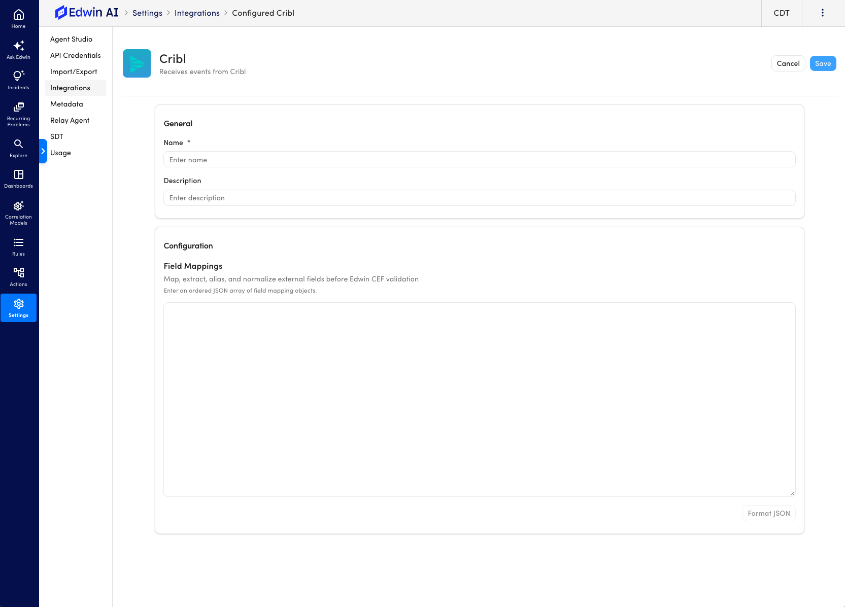Cancel the Cribl configuration
Image resolution: width=845 pixels, height=607 pixels.
point(788,63)
